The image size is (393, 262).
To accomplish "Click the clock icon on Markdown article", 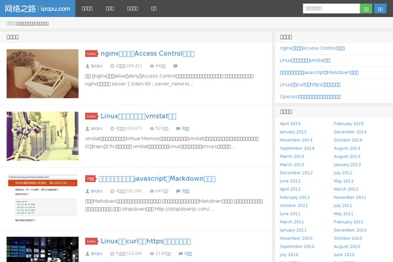I will coord(112,191).
